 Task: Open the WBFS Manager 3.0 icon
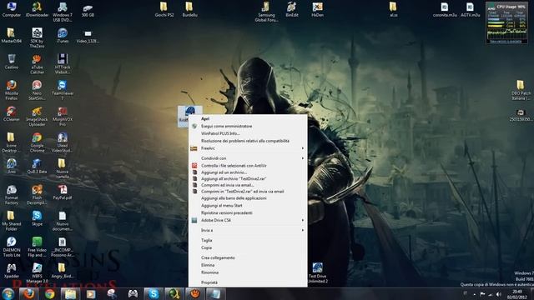(37, 273)
